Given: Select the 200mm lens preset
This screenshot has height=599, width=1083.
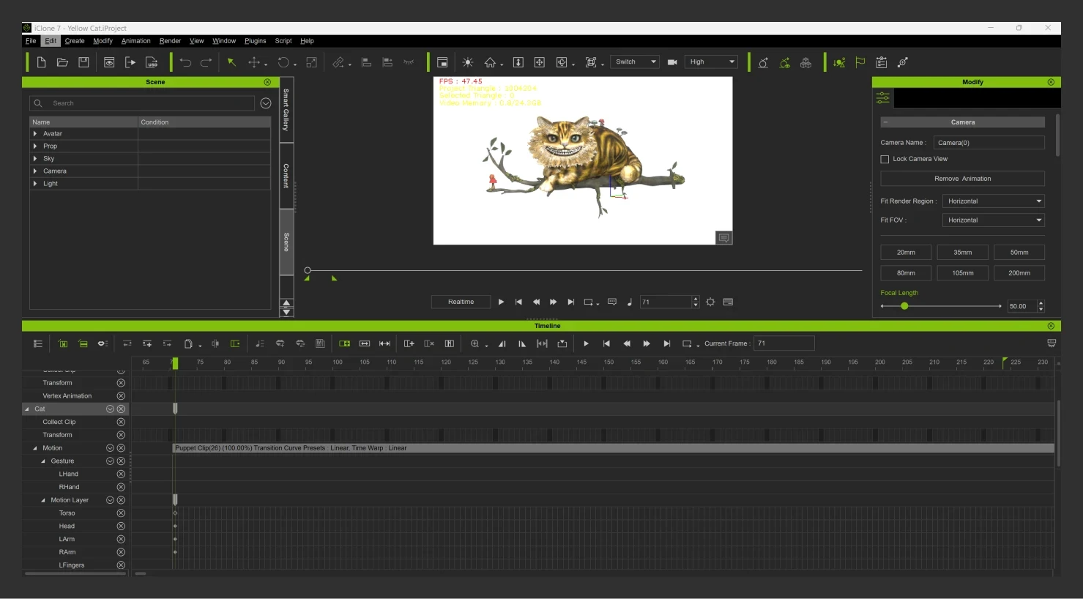Looking at the screenshot, I should (1019, 273).
